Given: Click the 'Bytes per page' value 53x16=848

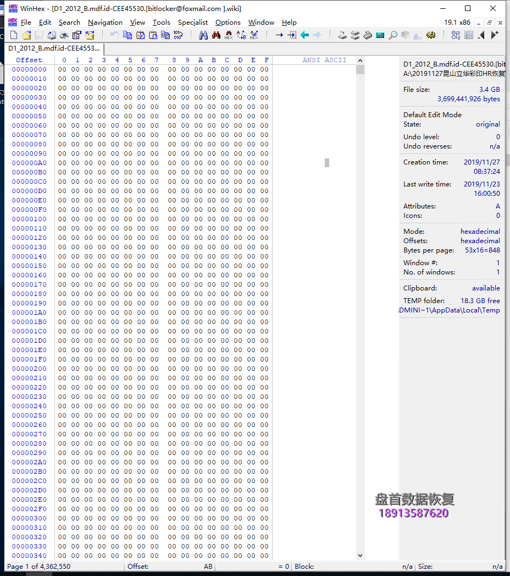Looking at the screenshot, I should (x=483, y=250).
